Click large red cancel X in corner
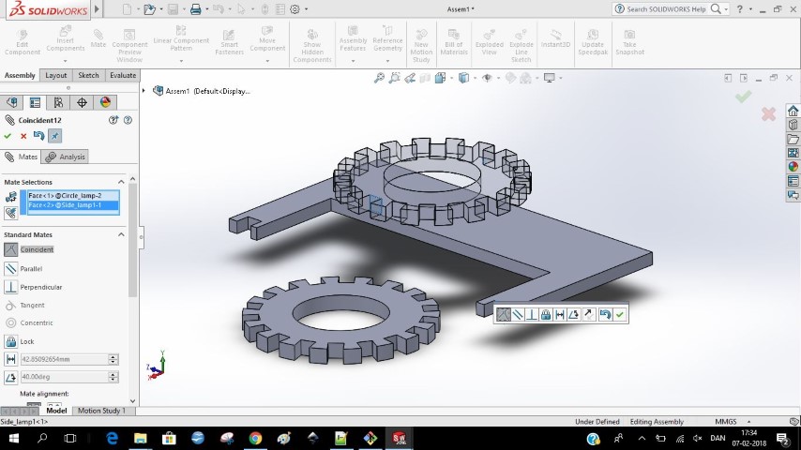This screenshot has height=450, width=801. pyautogui.click(x=768, y=113)
